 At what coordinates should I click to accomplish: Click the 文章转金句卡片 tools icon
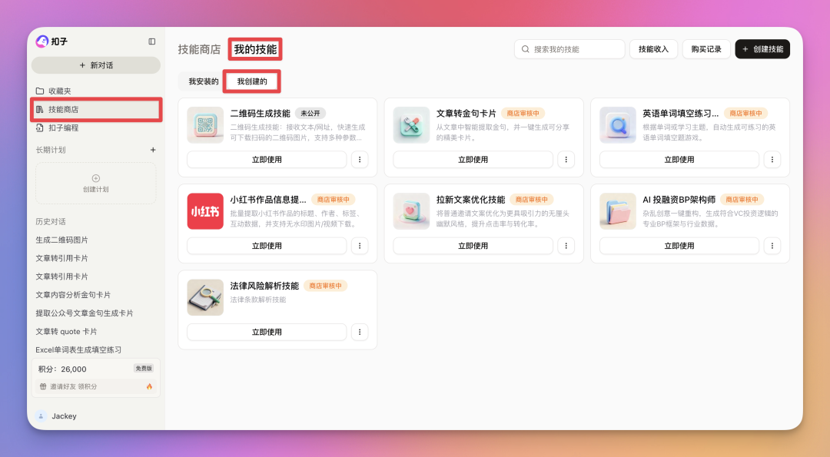pos(411,125)
